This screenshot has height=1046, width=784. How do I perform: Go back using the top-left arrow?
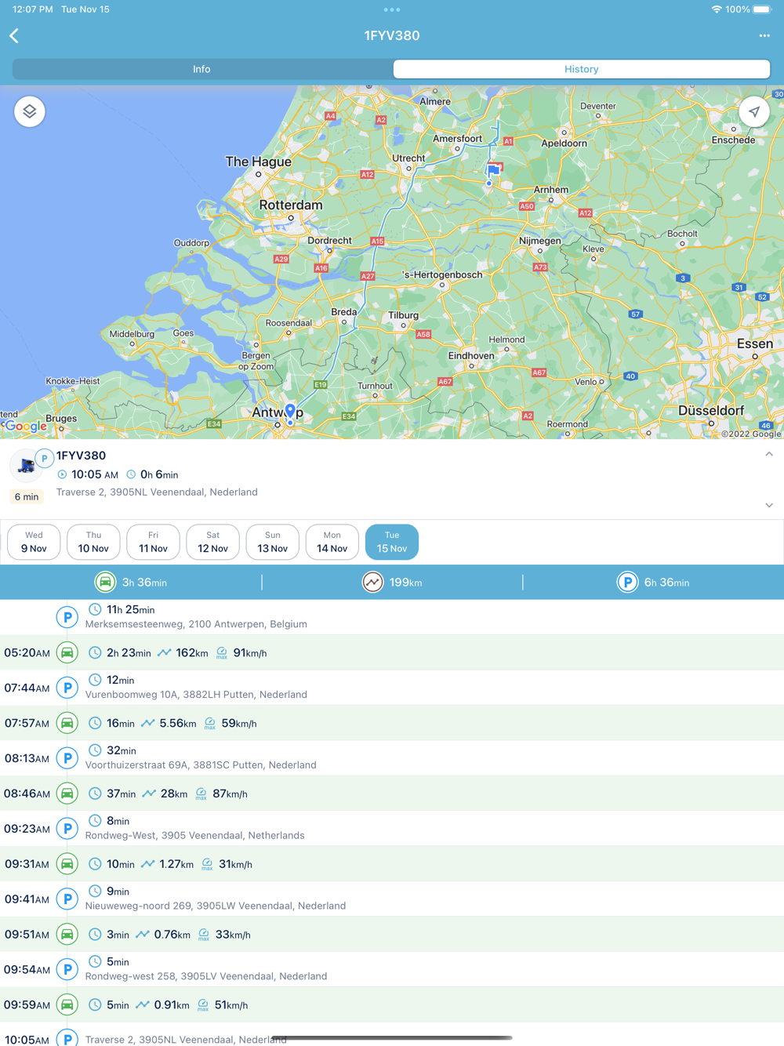[14, 36]
